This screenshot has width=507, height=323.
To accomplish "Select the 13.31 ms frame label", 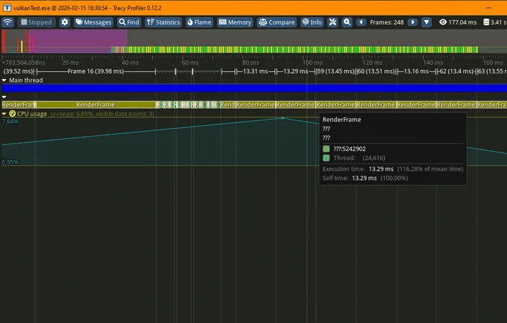I will point(256,71).
